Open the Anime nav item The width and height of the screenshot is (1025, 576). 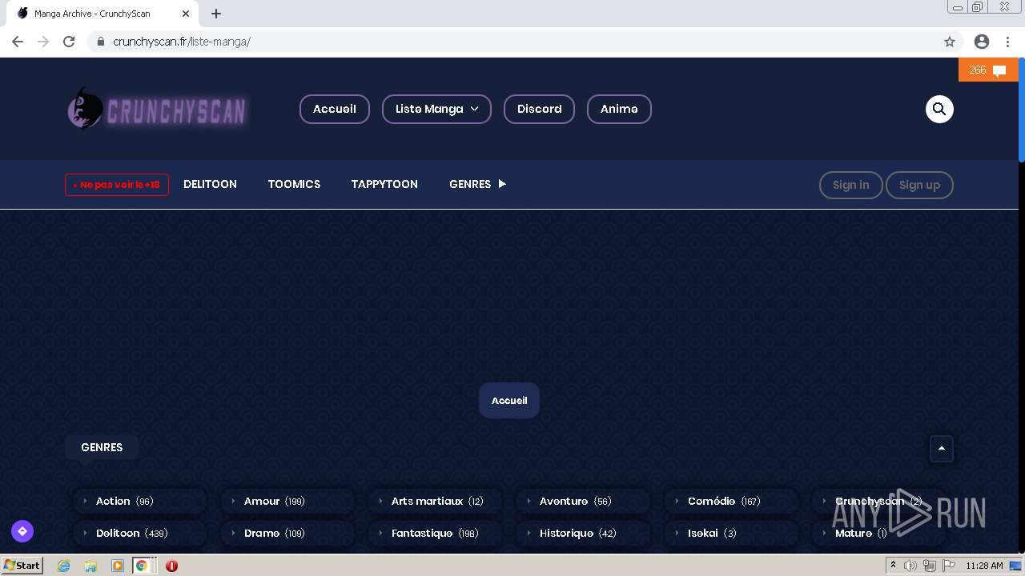(x=619, y=109)
